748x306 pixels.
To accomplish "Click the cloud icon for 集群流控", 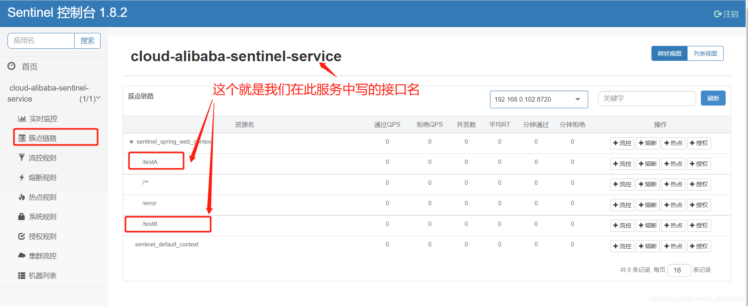I will (22, 255).
